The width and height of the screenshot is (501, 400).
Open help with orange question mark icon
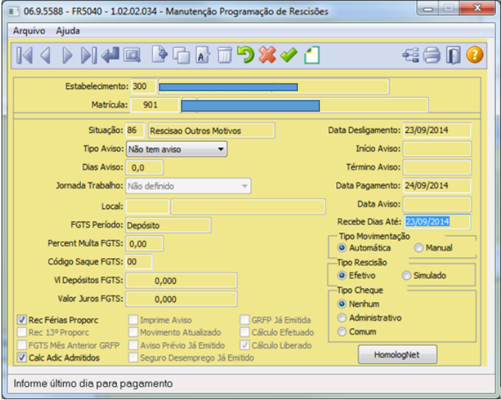click(x=475, y=54)
